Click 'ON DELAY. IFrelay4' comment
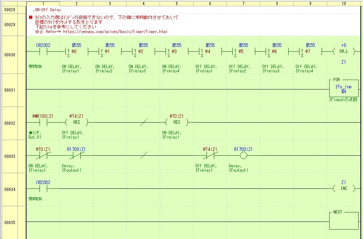Screen dimensions: 363x239 coord(171,69)
